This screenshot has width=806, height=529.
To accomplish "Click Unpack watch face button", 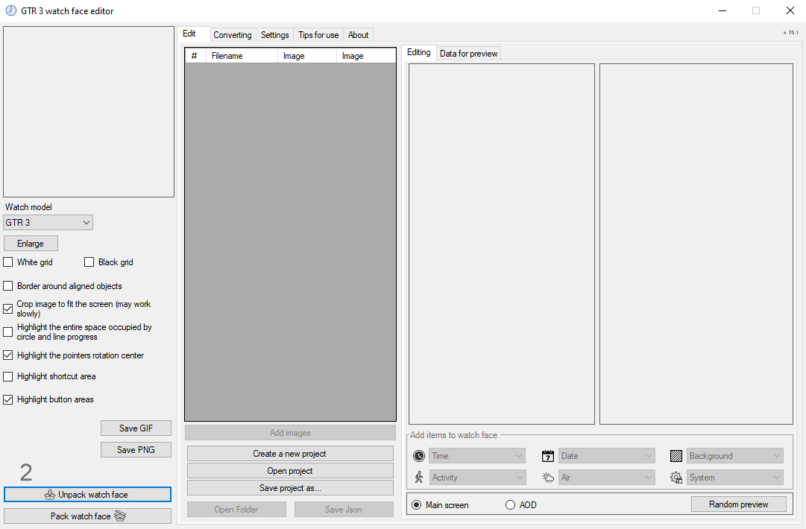I will (x=87, y=495).
